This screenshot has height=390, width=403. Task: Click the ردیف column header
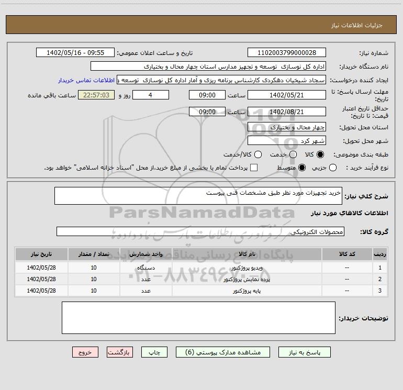[x=380, y=254]
